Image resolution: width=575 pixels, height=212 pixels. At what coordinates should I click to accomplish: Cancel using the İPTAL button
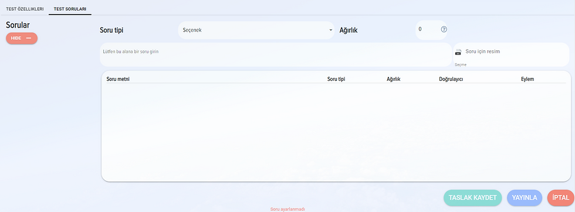click(x=560, y=198)
